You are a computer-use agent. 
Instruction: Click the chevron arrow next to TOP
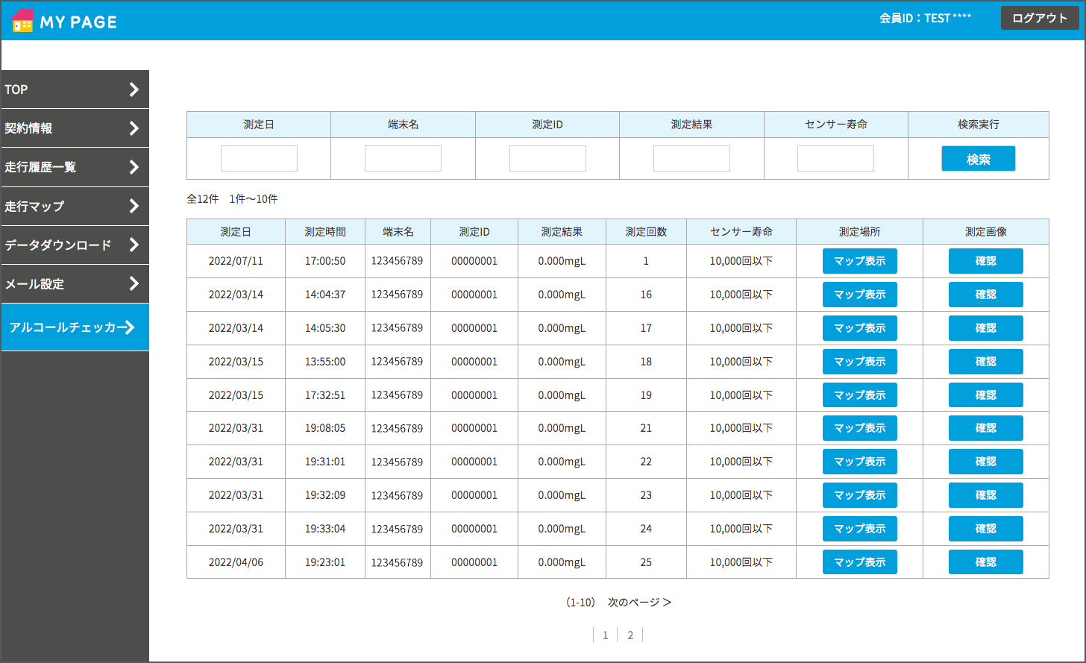click(x=134, y=89)
